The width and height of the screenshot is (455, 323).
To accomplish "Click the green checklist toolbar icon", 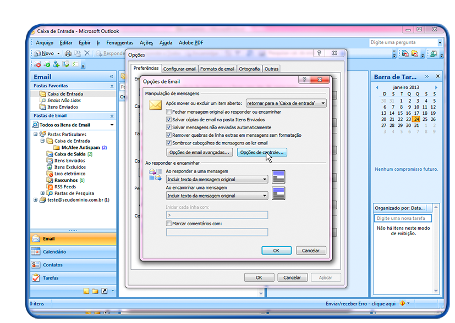I will pyautogui.click(x=75, y=64).
